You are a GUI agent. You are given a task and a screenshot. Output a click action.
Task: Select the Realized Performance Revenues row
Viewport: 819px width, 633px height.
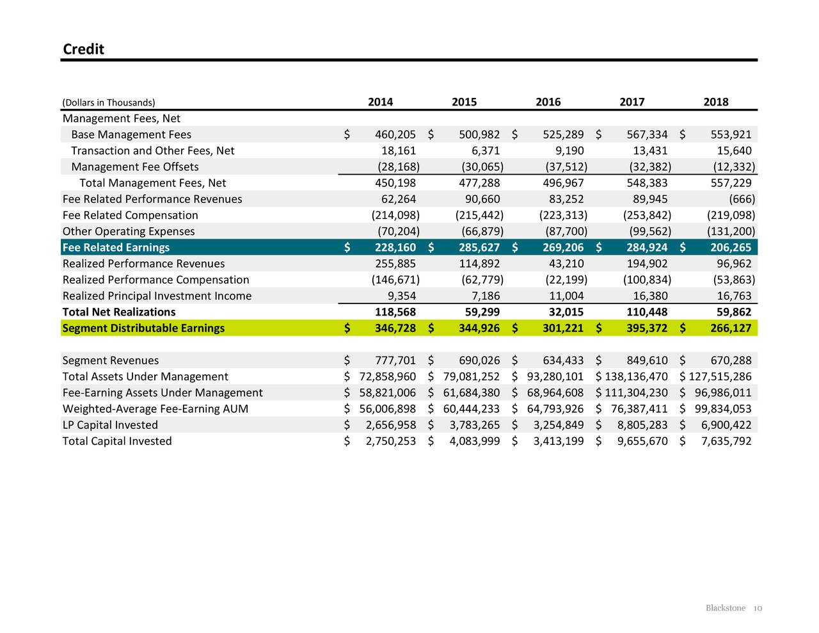143,263
